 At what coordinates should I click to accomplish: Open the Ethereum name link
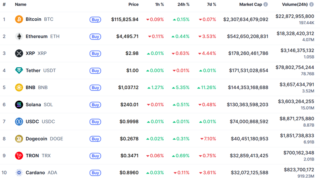tap(36, 36)
